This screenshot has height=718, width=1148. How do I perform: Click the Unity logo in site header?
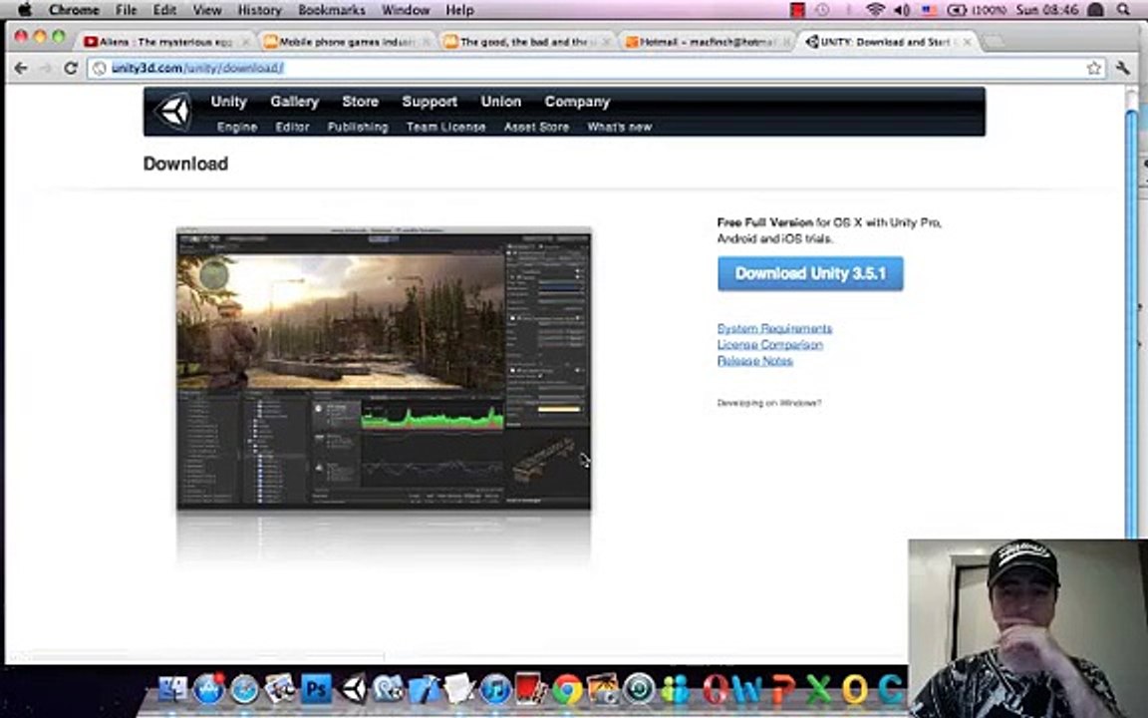point(174,112)
